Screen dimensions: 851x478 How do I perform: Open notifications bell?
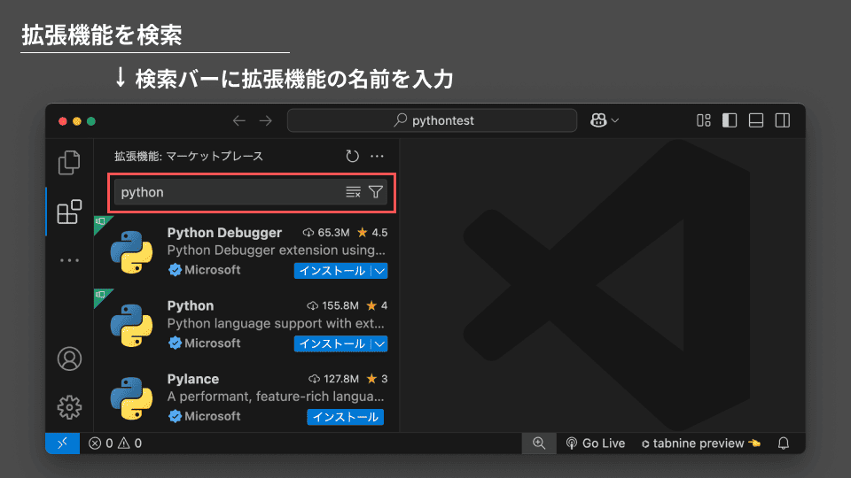pos(783,443)
